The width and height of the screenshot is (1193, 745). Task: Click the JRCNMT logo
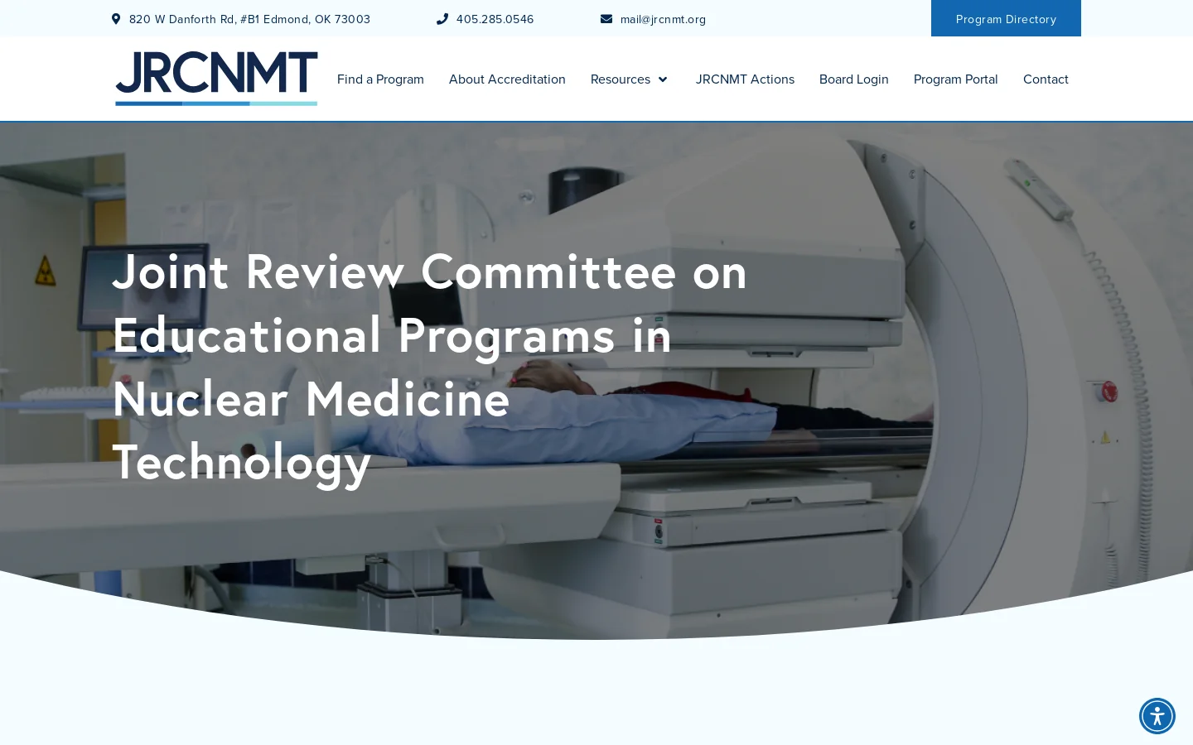pos(216,79)
